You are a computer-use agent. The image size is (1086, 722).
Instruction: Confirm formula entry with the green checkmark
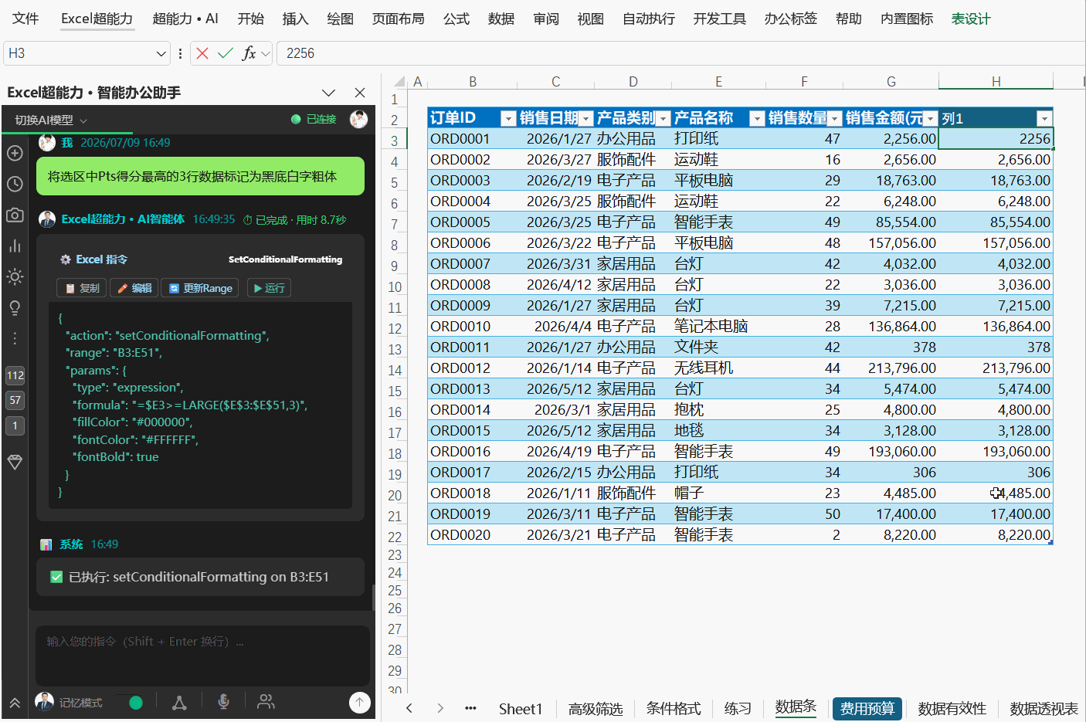(226, 53)
